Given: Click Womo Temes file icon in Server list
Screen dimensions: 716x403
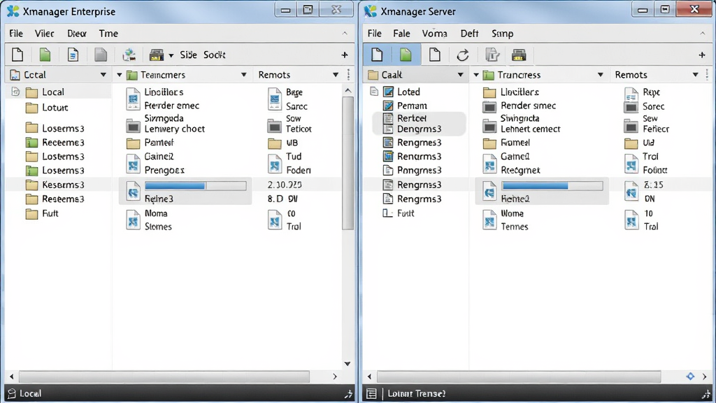Looking at the screenshot, I should pyautogui.click(x=489, y=220).
